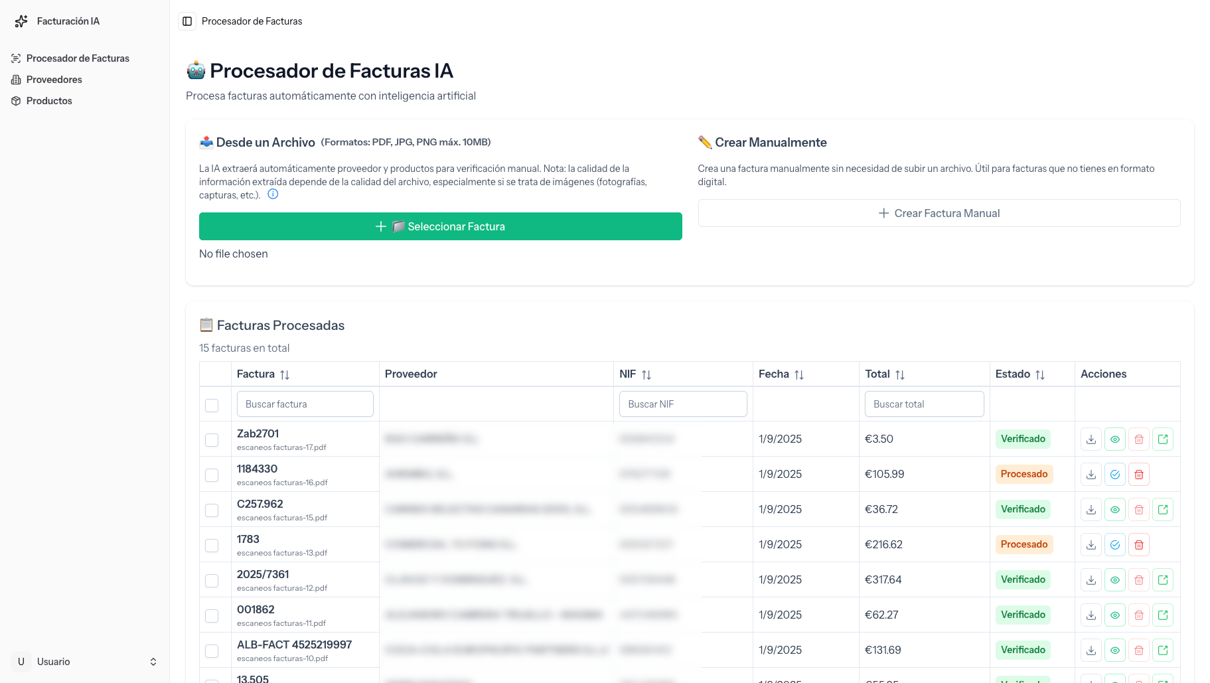
Task: View invoice ALB-FACT 4525219997 with eye icon
Action: (x=1115, y=650)
